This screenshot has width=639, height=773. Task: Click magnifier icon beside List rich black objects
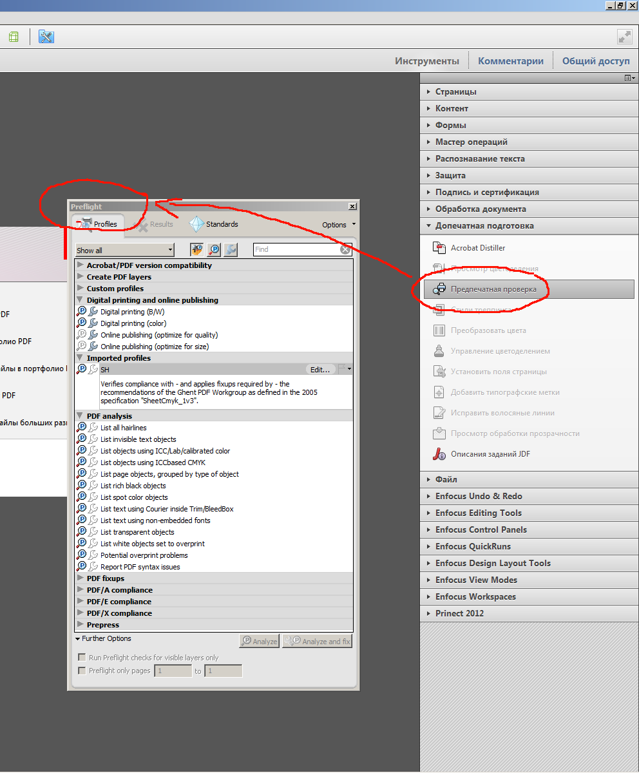click(x=82, y=486)
